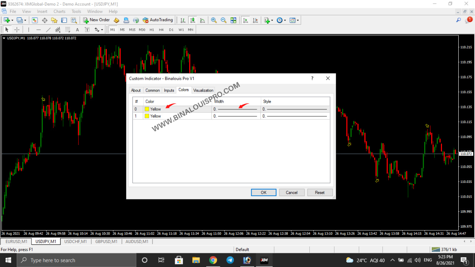Select the text A drawing tool
Viewport: 475px width, 267px height.
77,30
